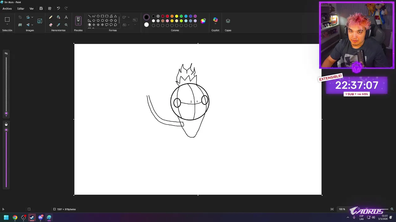Expand the Rotate options chevron
Image resolution: width=396 pixels, height=222 pixels.
[x=32, y=17]
